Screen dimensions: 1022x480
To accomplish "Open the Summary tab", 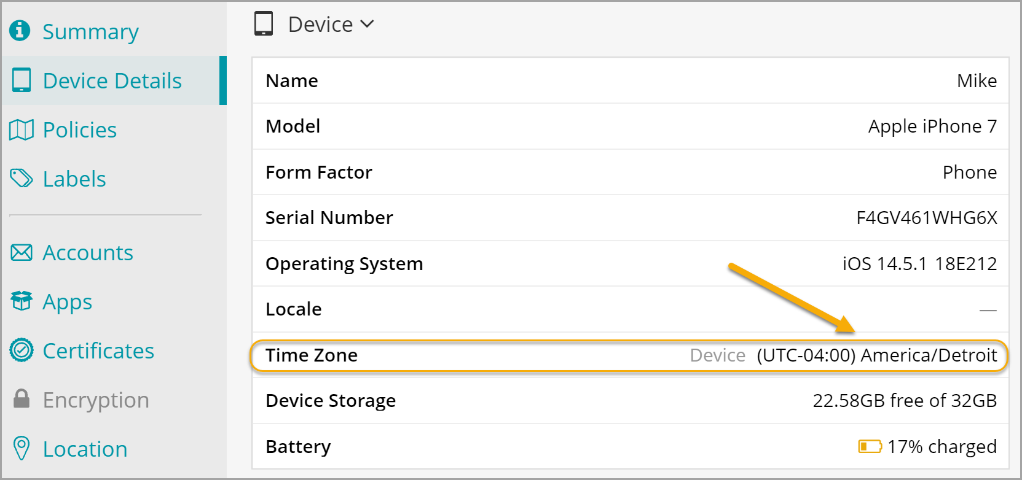I will pyautogui.click(x=90, y=31).
